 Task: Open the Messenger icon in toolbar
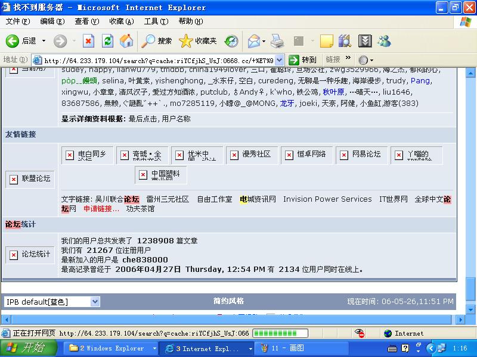[x=384, y=41]
